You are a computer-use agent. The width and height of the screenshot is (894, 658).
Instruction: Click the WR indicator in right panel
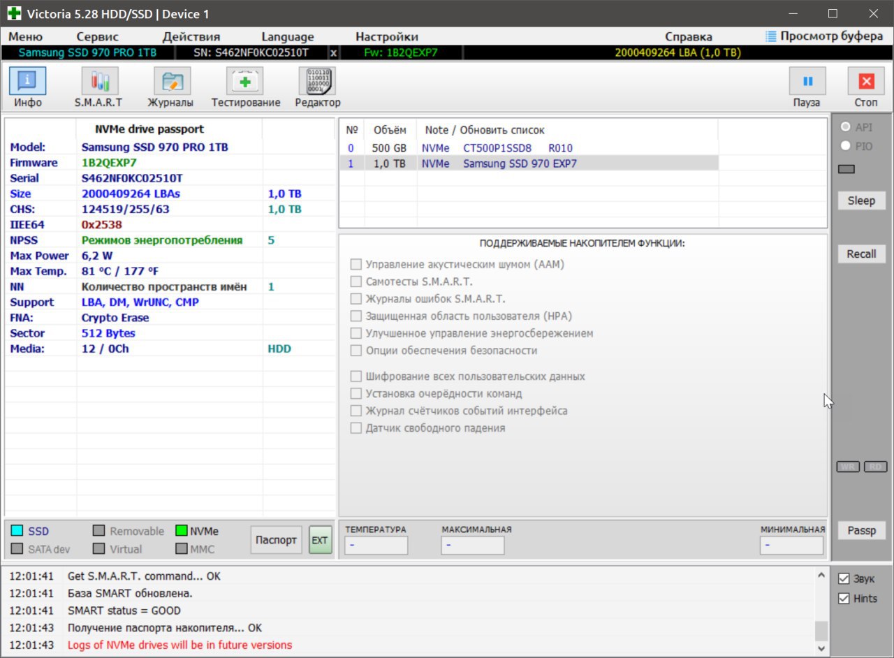[848, 467]
